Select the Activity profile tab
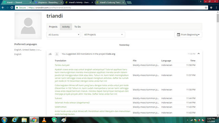 click(66, 27)
